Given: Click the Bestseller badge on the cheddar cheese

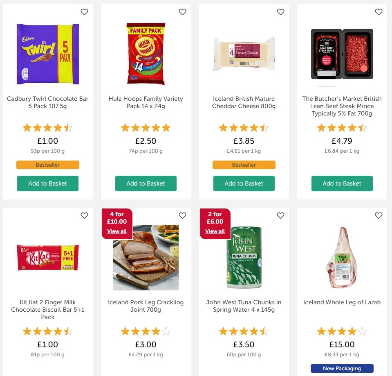Looking at the screenshot, I should point(244,165).
